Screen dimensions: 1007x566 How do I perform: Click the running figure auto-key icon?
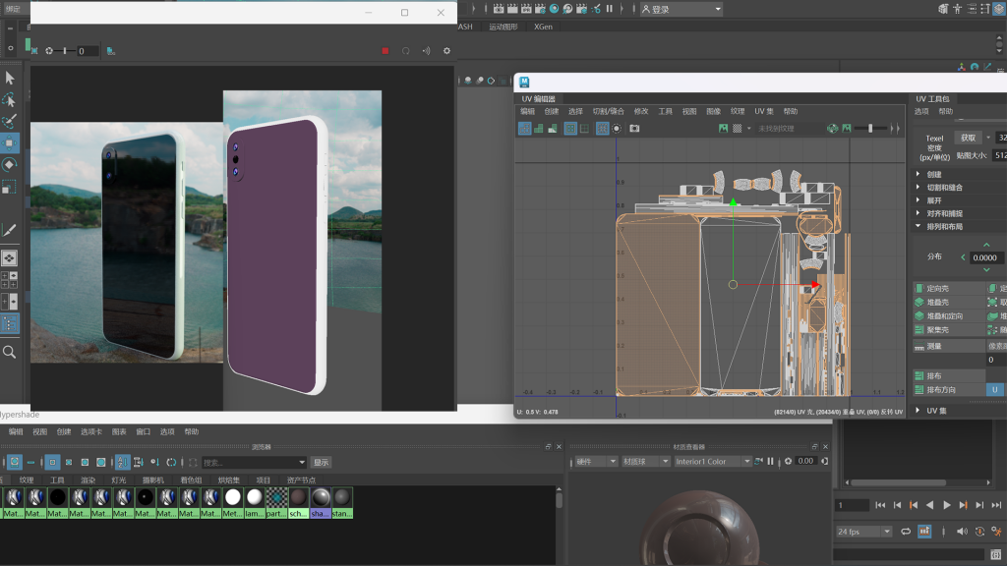tap(997, 532)
